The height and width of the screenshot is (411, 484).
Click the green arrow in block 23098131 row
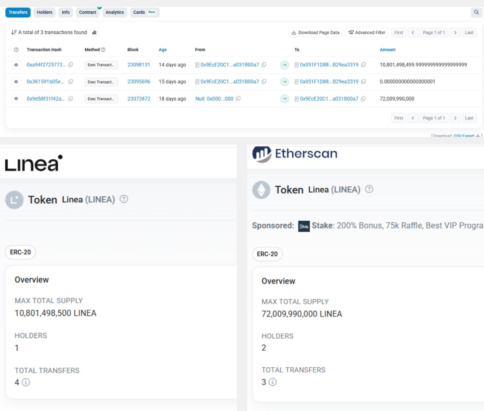click(284, 65)
